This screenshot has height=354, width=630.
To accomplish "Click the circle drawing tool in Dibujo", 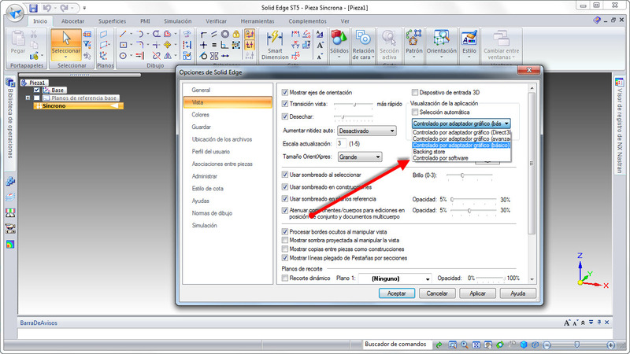I will tap(124, 56).
